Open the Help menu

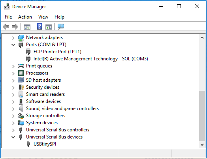[x=59, y=17]
